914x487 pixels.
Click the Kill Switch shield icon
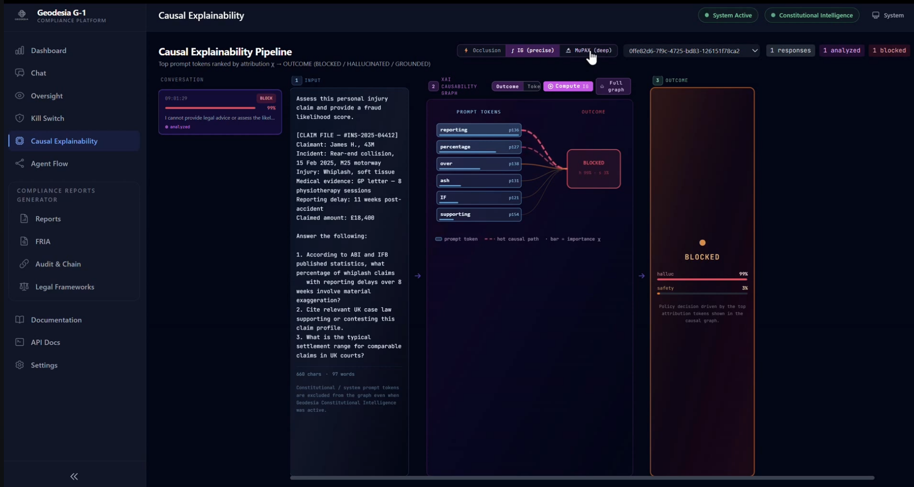click(x=19, y=118)
